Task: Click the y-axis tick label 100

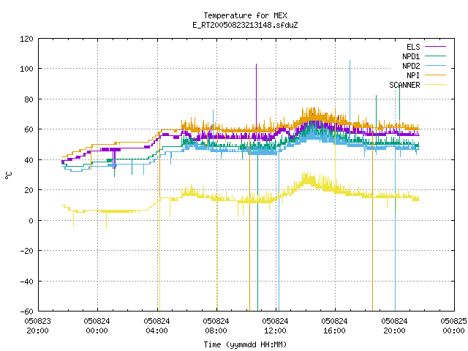Action: tap(26, 69)
